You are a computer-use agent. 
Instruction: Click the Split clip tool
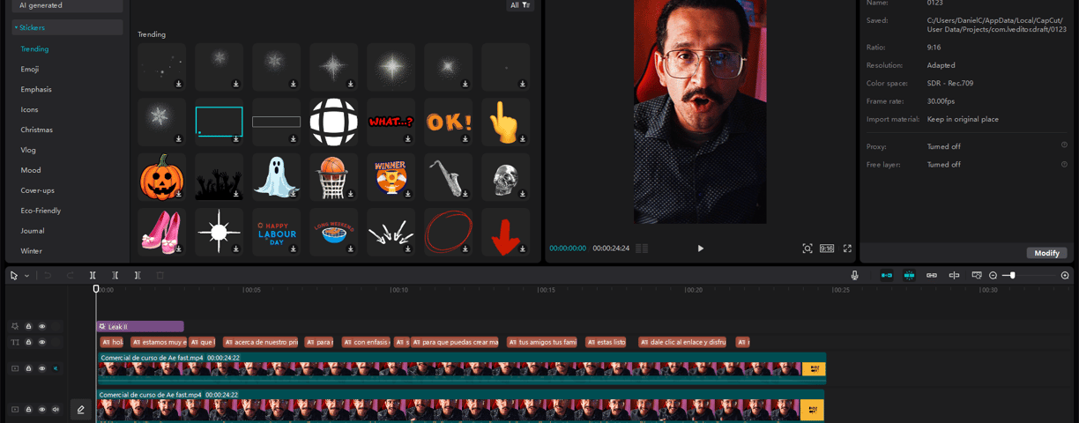(x=93, y=276)
